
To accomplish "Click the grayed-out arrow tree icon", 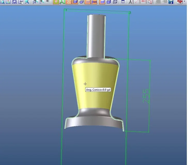I will click(165, 2).
